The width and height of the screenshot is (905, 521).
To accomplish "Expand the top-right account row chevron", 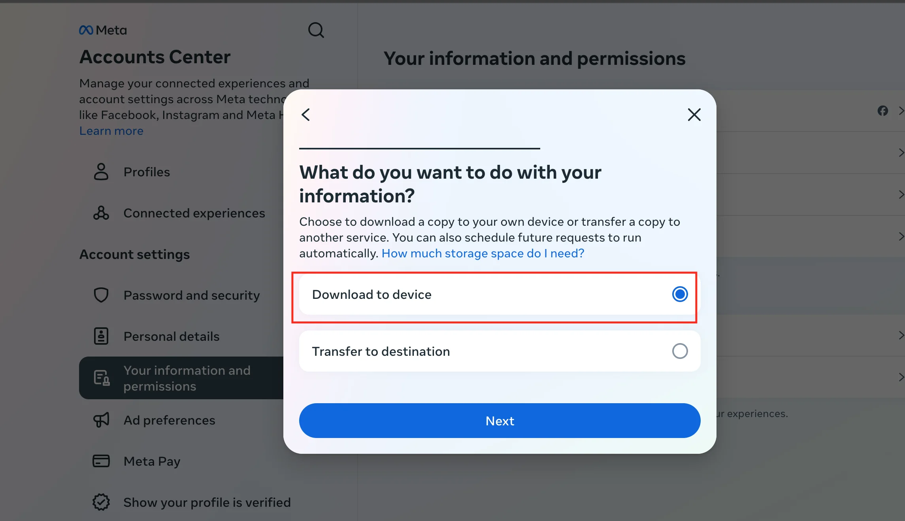I will pyautogui.click(x=901, y=111).
